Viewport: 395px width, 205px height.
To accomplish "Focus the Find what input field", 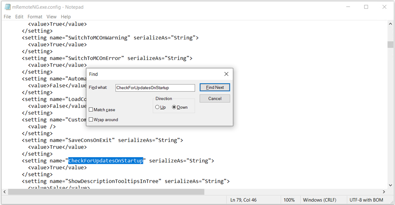I will (x=155, y=88).
